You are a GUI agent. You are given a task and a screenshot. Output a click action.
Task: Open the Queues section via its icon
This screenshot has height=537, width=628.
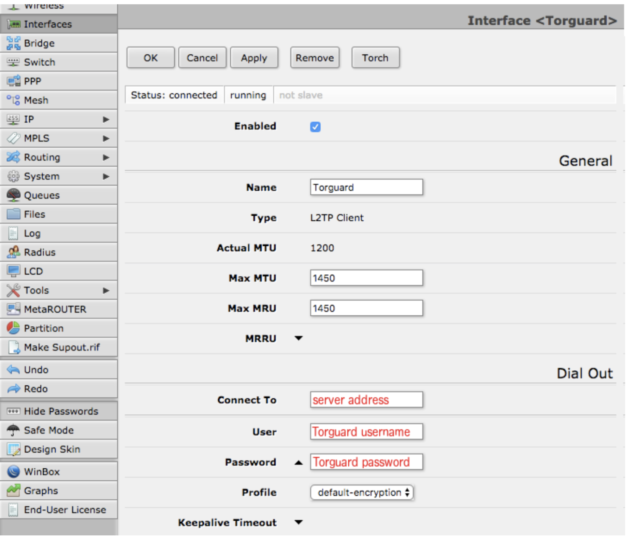click(14, 195)
